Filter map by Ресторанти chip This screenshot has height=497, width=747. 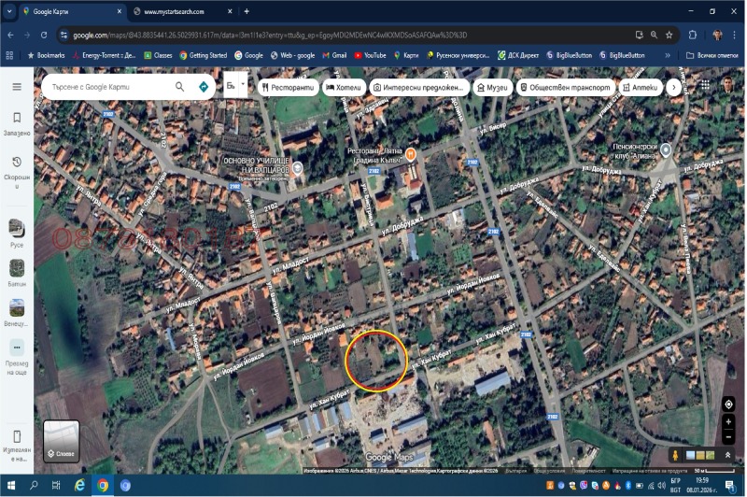click(x=289, y=87)
